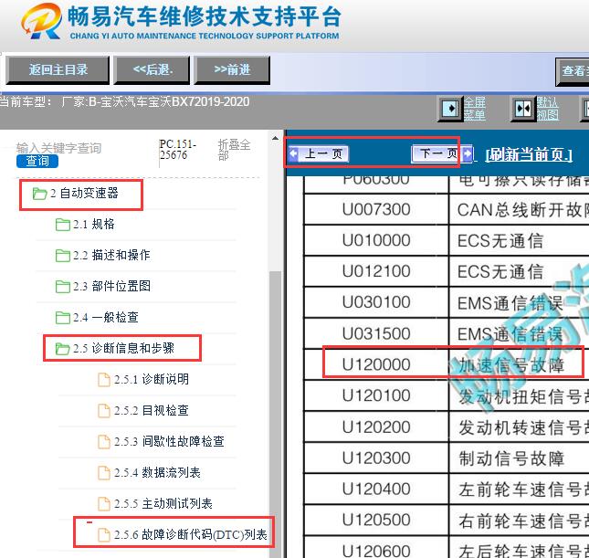Click folder icon of 2.5 诊断信息和步骤

[x=63, y=348]
